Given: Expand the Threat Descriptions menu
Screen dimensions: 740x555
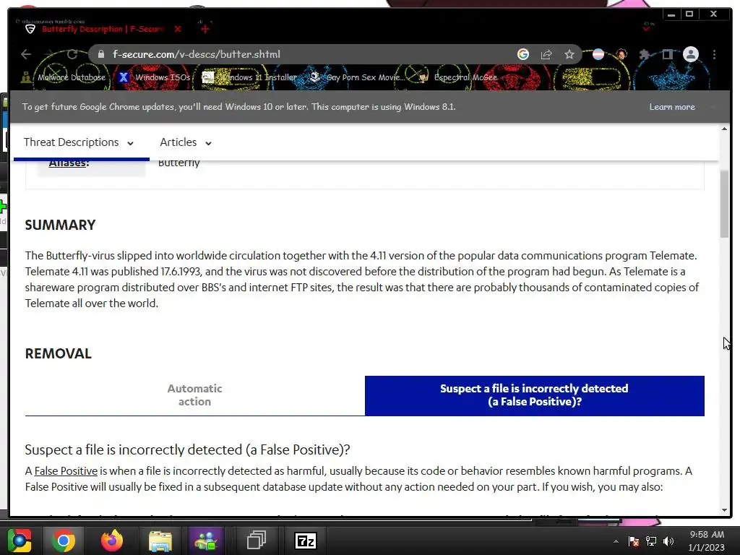Looking at the screenshot, I should (78, 142).
